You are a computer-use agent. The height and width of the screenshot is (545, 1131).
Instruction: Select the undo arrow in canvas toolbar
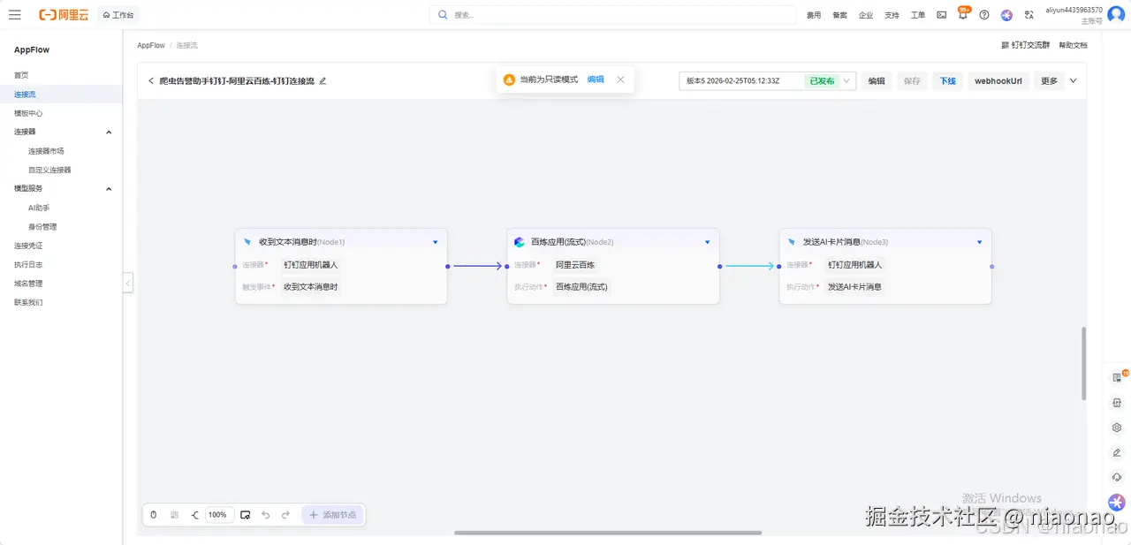[264, 514]
